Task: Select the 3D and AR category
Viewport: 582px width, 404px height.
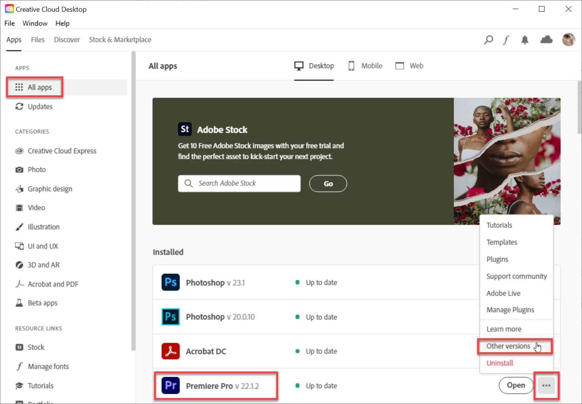Action: pos(37,265)
